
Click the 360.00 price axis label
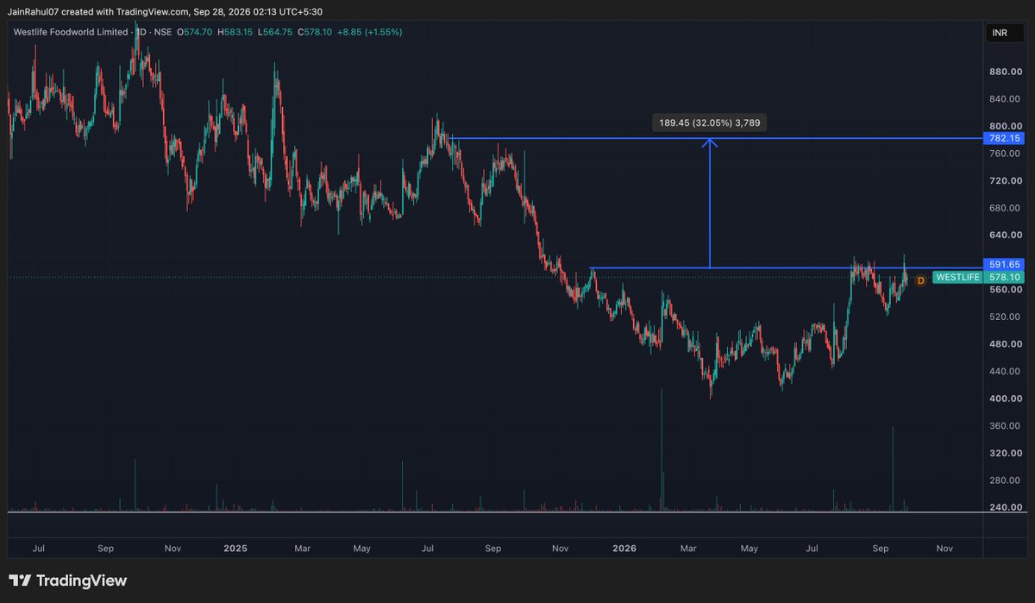point(1005,426)
